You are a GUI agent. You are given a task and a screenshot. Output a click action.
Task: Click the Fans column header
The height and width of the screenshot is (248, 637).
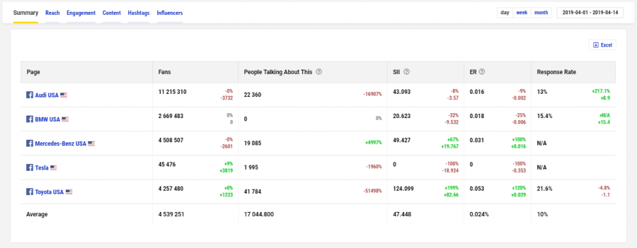(x=164, y=72)
